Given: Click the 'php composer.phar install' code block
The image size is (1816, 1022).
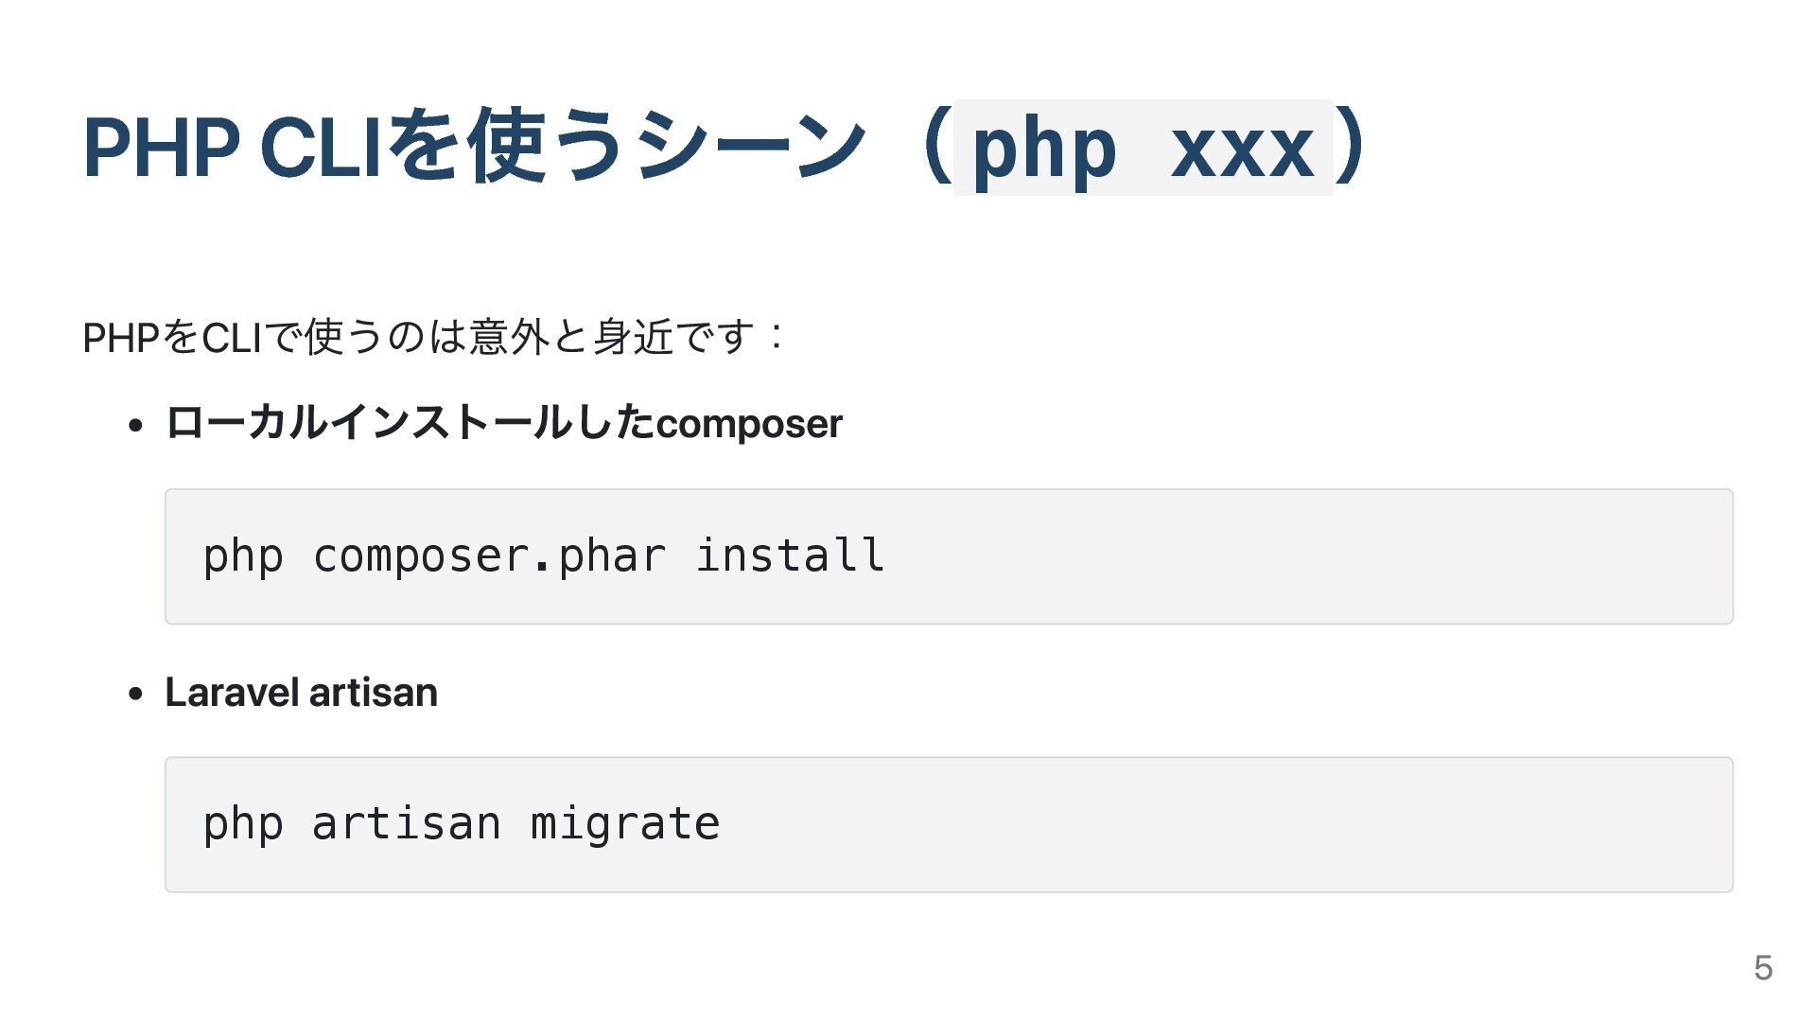Looking at the screenshot, I should click(x=948, y=556).
